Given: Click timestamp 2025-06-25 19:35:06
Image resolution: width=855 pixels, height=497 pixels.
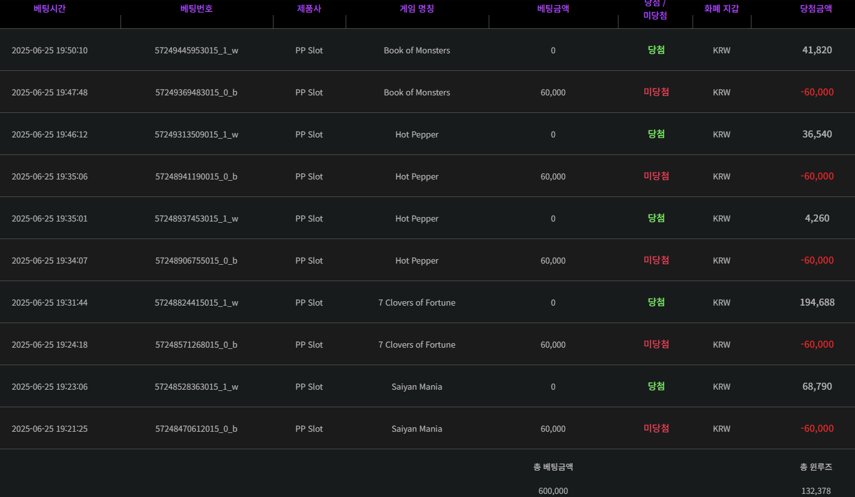Looking at the screenshot, I should tap(50, 176).
